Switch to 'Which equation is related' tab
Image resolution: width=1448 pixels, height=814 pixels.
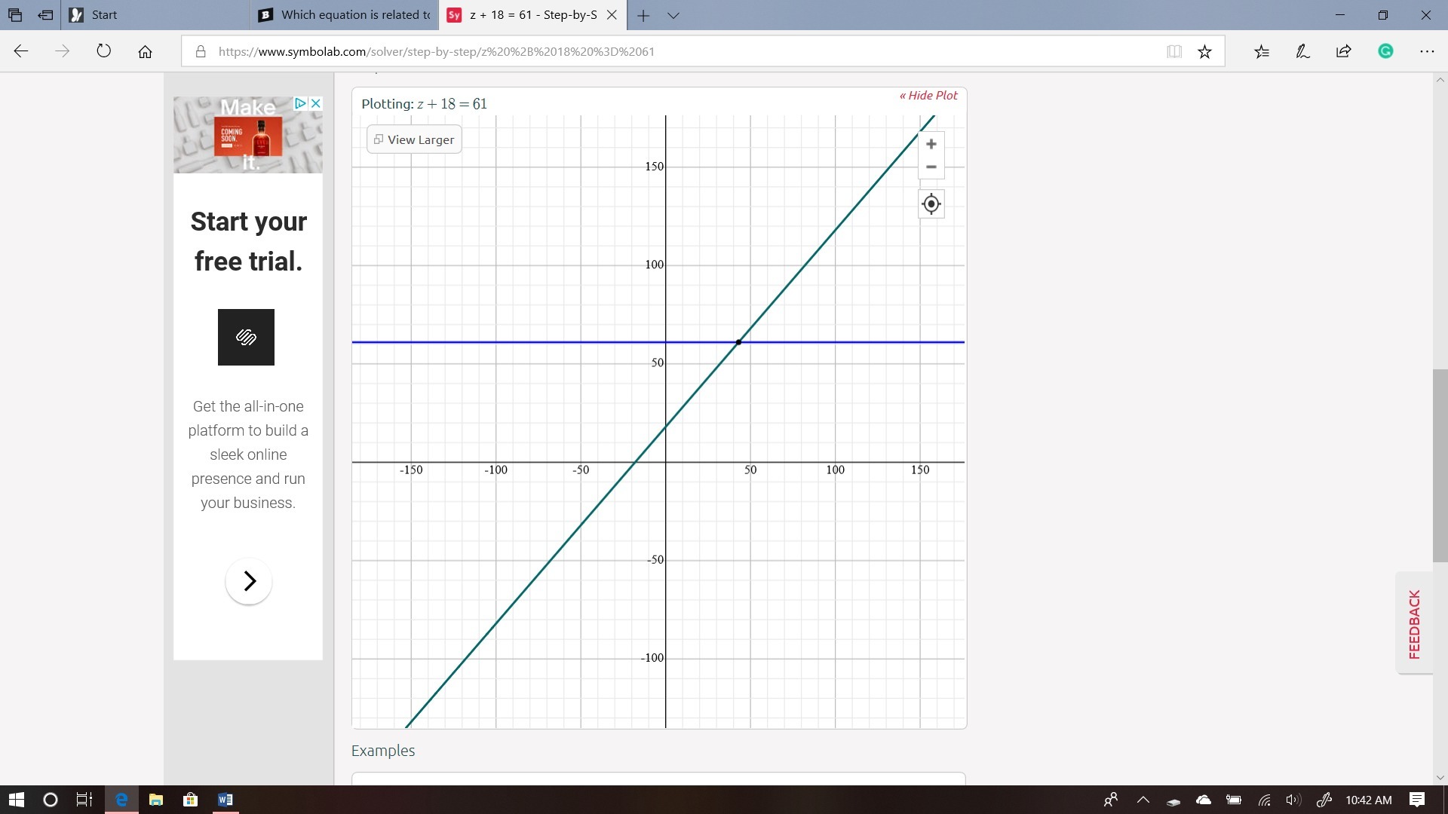click(347, 15)
